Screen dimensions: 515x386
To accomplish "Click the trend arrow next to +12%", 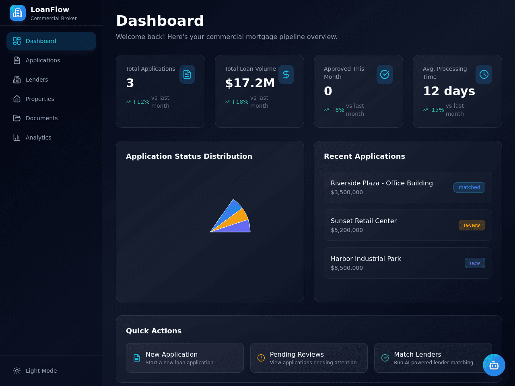I will pos(128,102).
